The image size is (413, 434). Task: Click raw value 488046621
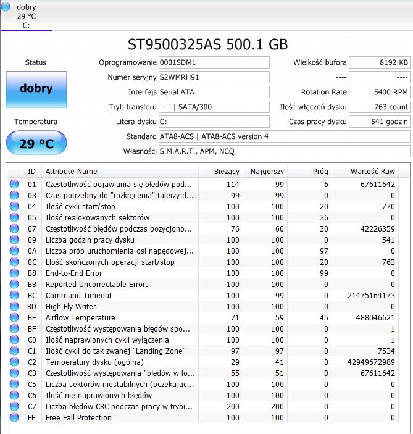(375, 317)
